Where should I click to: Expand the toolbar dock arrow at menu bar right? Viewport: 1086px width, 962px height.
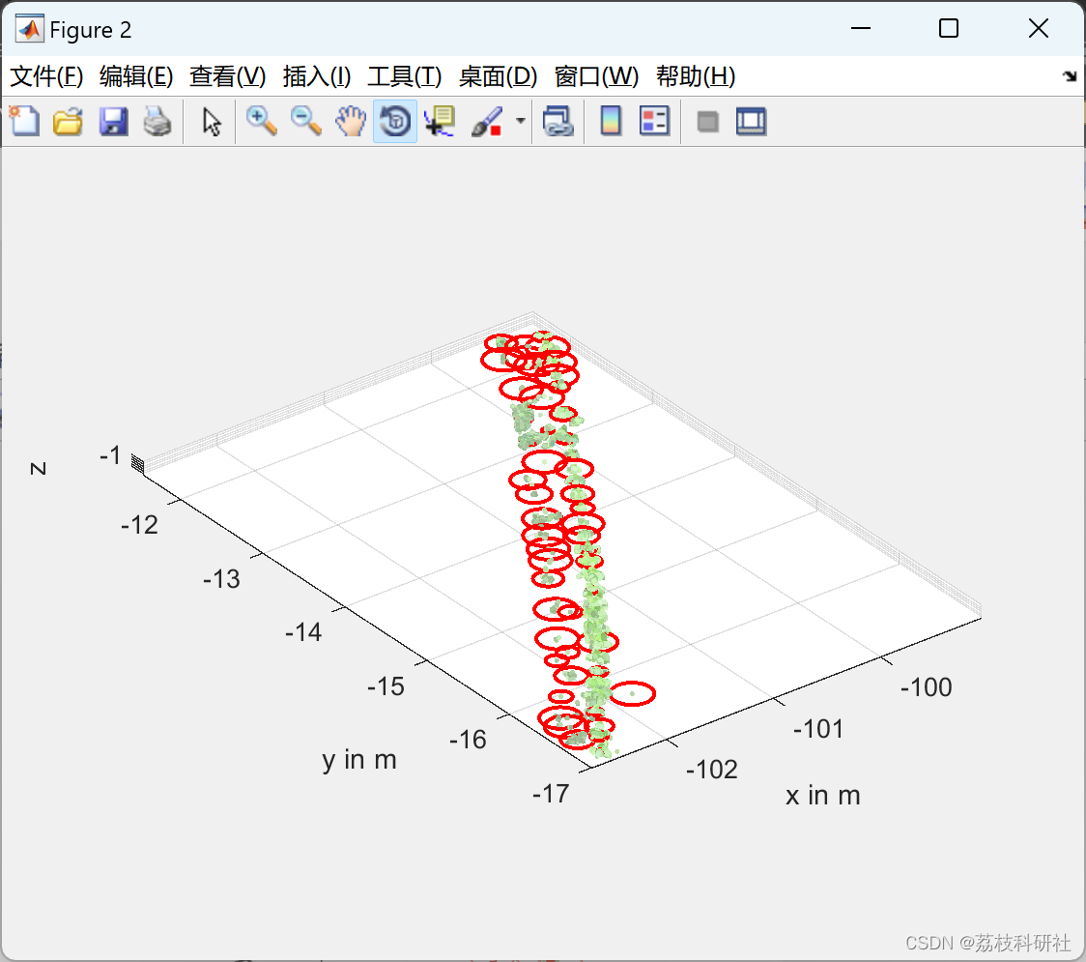(x=1069, y=77)
